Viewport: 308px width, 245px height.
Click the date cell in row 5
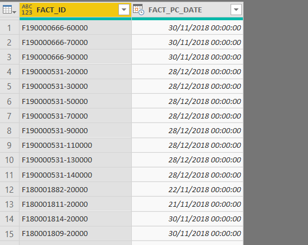pos(187,86)
